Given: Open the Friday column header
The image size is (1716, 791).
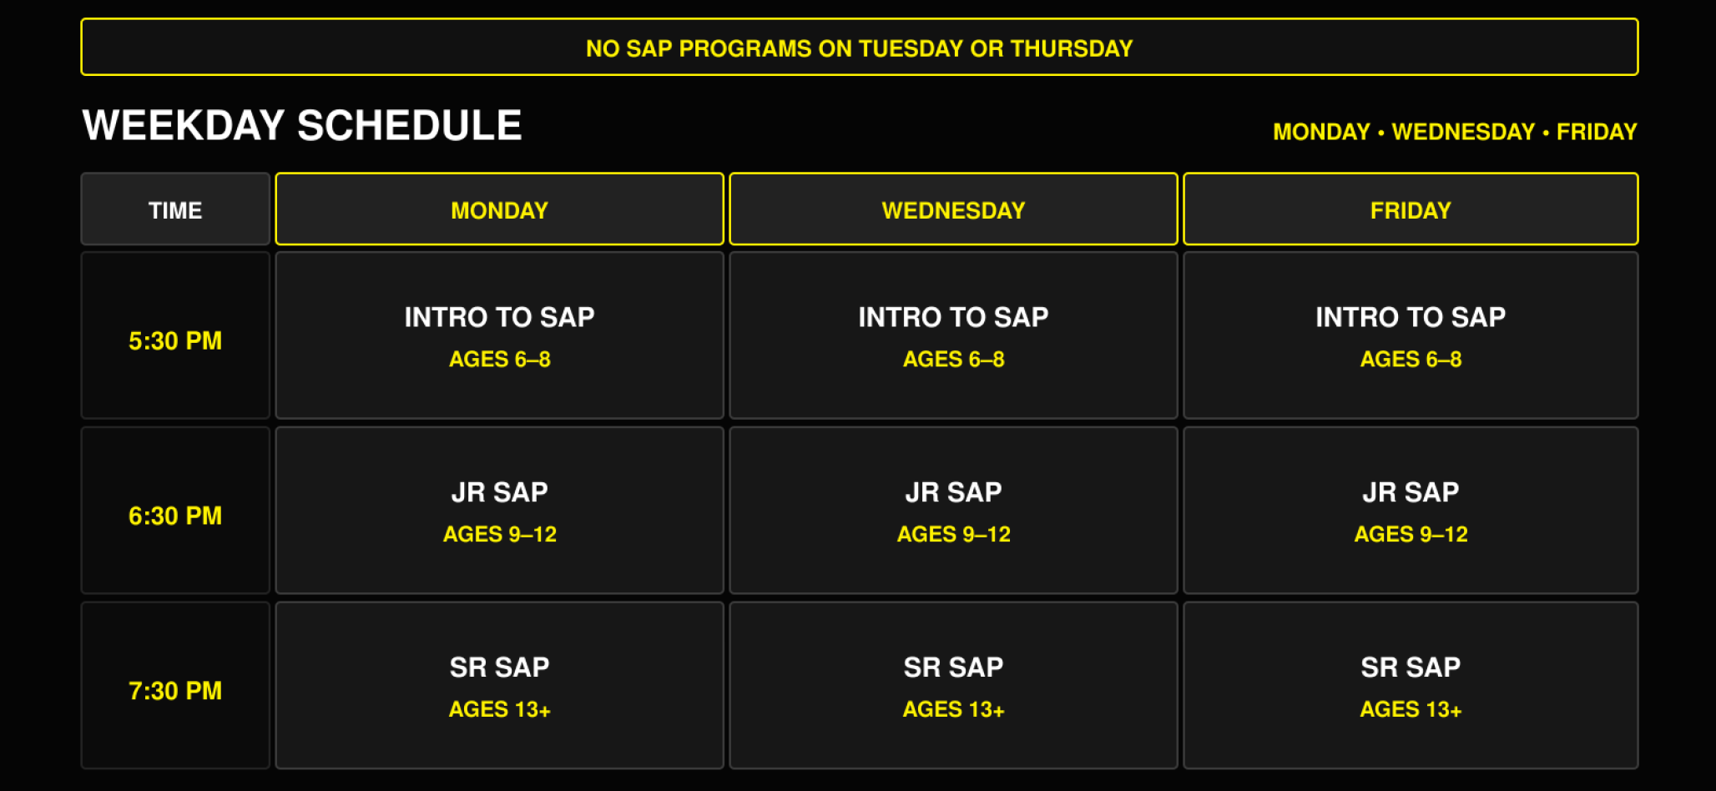Looking at the screenshot, I should 1411,209.
